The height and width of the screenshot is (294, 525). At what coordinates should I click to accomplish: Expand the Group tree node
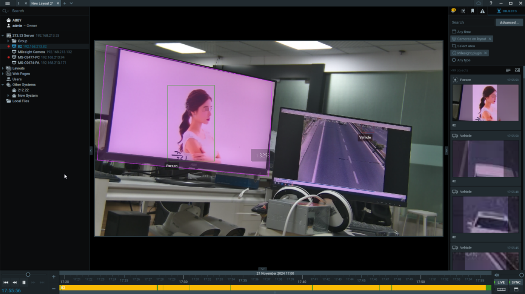pyautogui.click(x=8, y=41)
